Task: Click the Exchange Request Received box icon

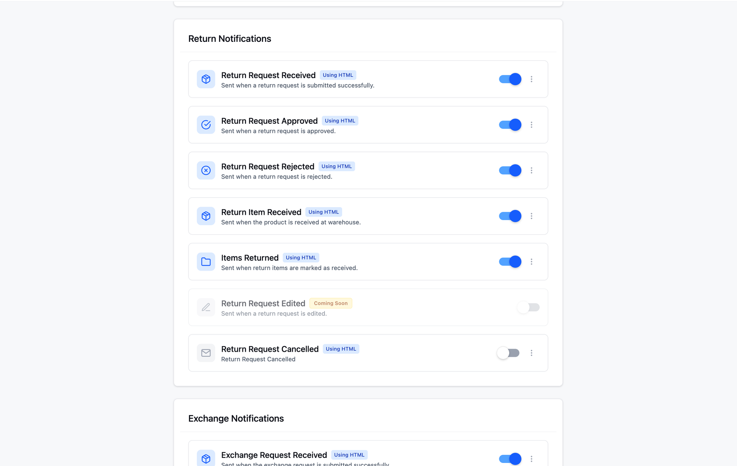Action: [206, 458]
